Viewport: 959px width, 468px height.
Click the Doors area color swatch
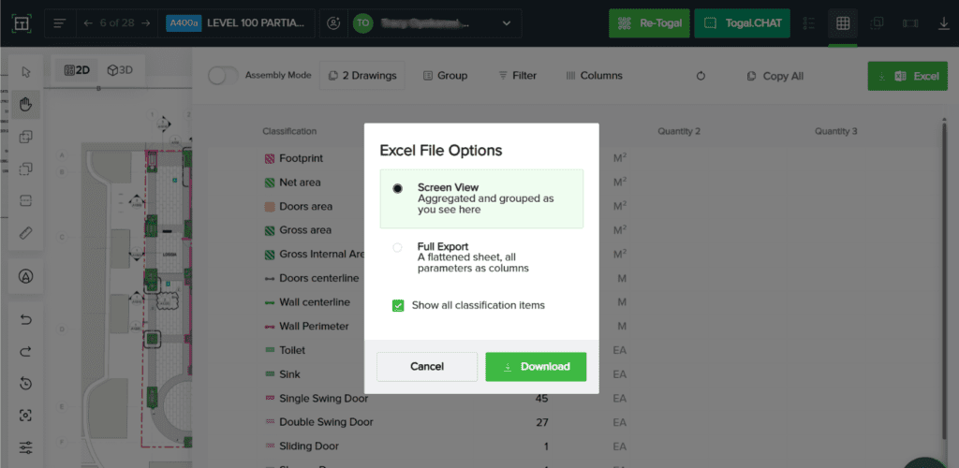coord(269,207)
